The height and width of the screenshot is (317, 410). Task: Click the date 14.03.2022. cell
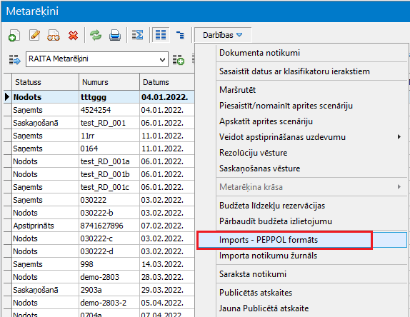(167, 264)
